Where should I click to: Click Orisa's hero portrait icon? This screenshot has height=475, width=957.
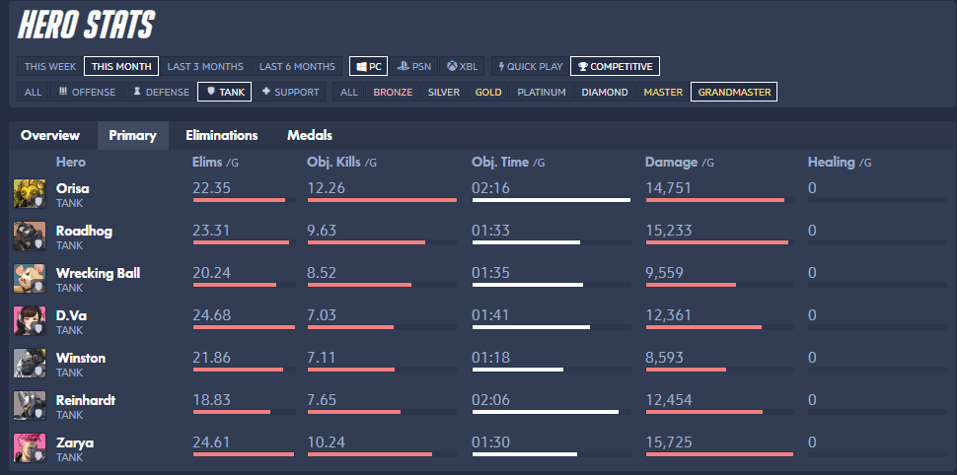[30, 194]
